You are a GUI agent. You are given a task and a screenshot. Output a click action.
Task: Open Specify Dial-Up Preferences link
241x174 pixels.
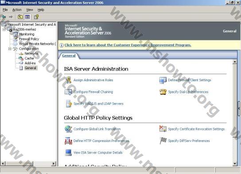coord(188,92)
